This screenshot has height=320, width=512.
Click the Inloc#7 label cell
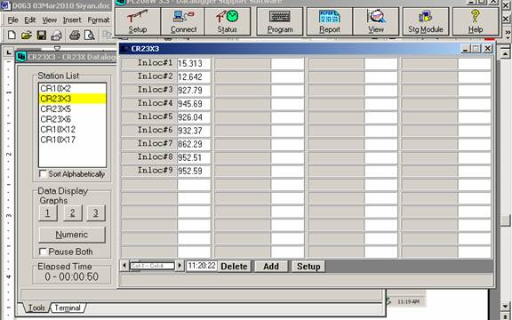(x=149, y=143)
